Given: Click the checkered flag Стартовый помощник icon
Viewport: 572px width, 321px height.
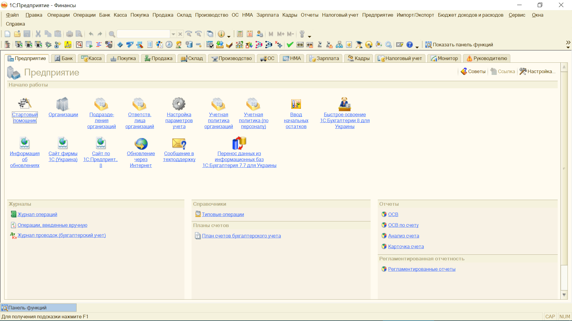Looking at the screenshot, I should pos(25,104).
